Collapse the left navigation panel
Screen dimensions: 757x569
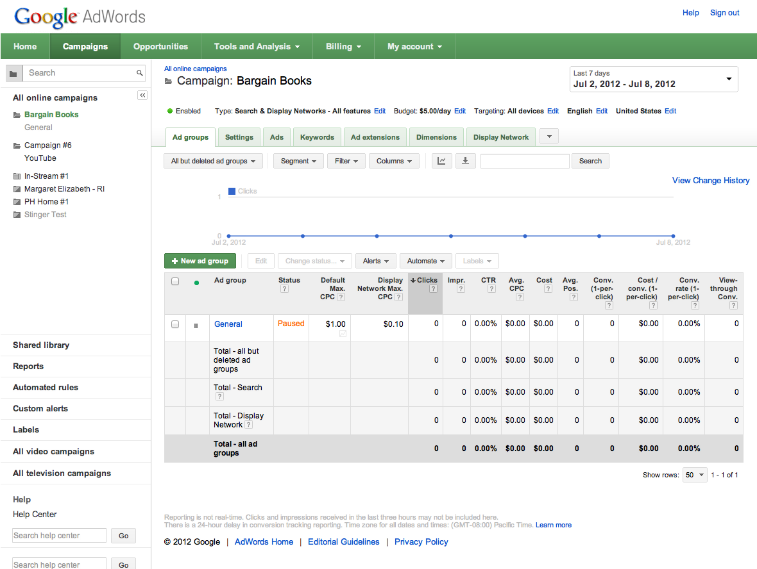(142, 95)
